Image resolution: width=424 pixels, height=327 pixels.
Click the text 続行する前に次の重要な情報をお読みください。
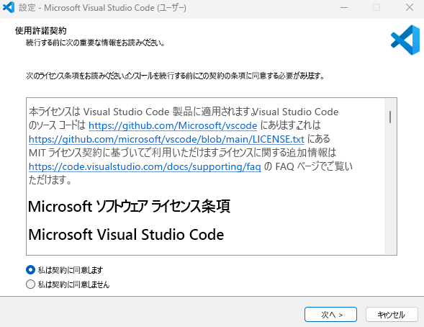[x=96, y=42]
